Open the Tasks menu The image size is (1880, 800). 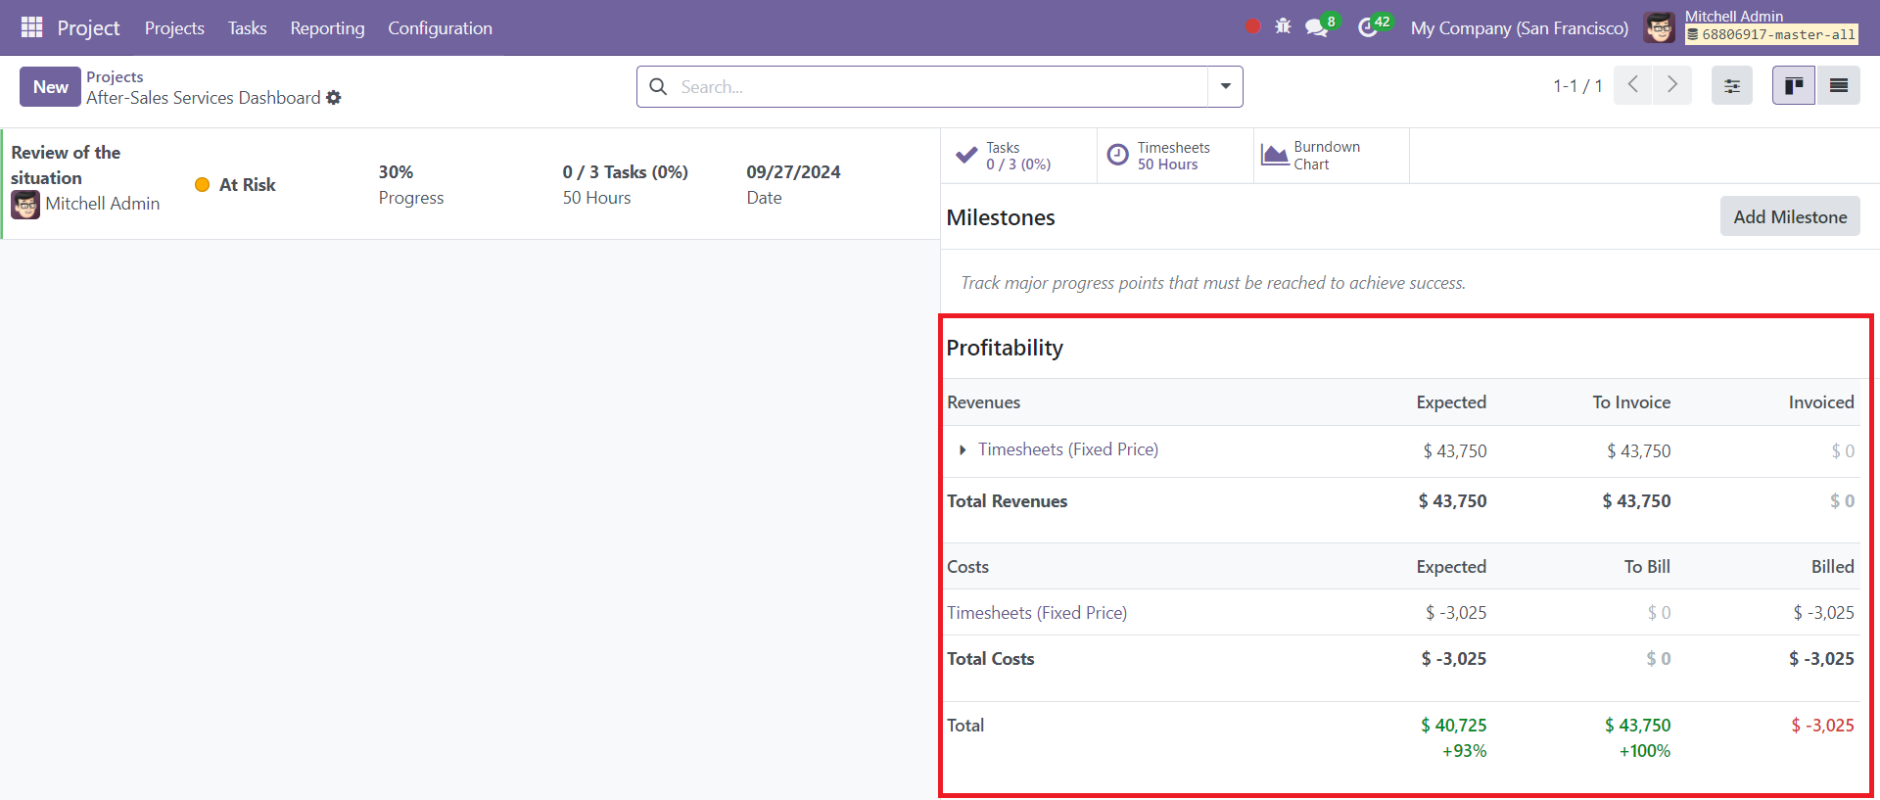point(247,28)
